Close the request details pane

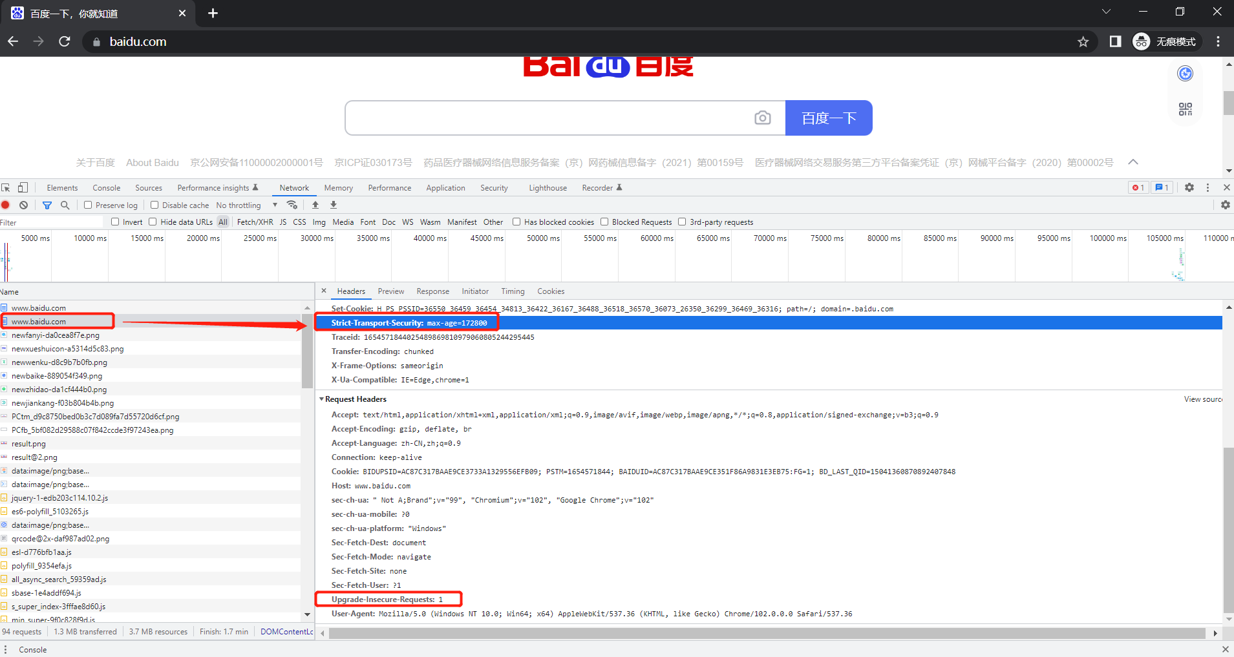[x=324, y=291]
